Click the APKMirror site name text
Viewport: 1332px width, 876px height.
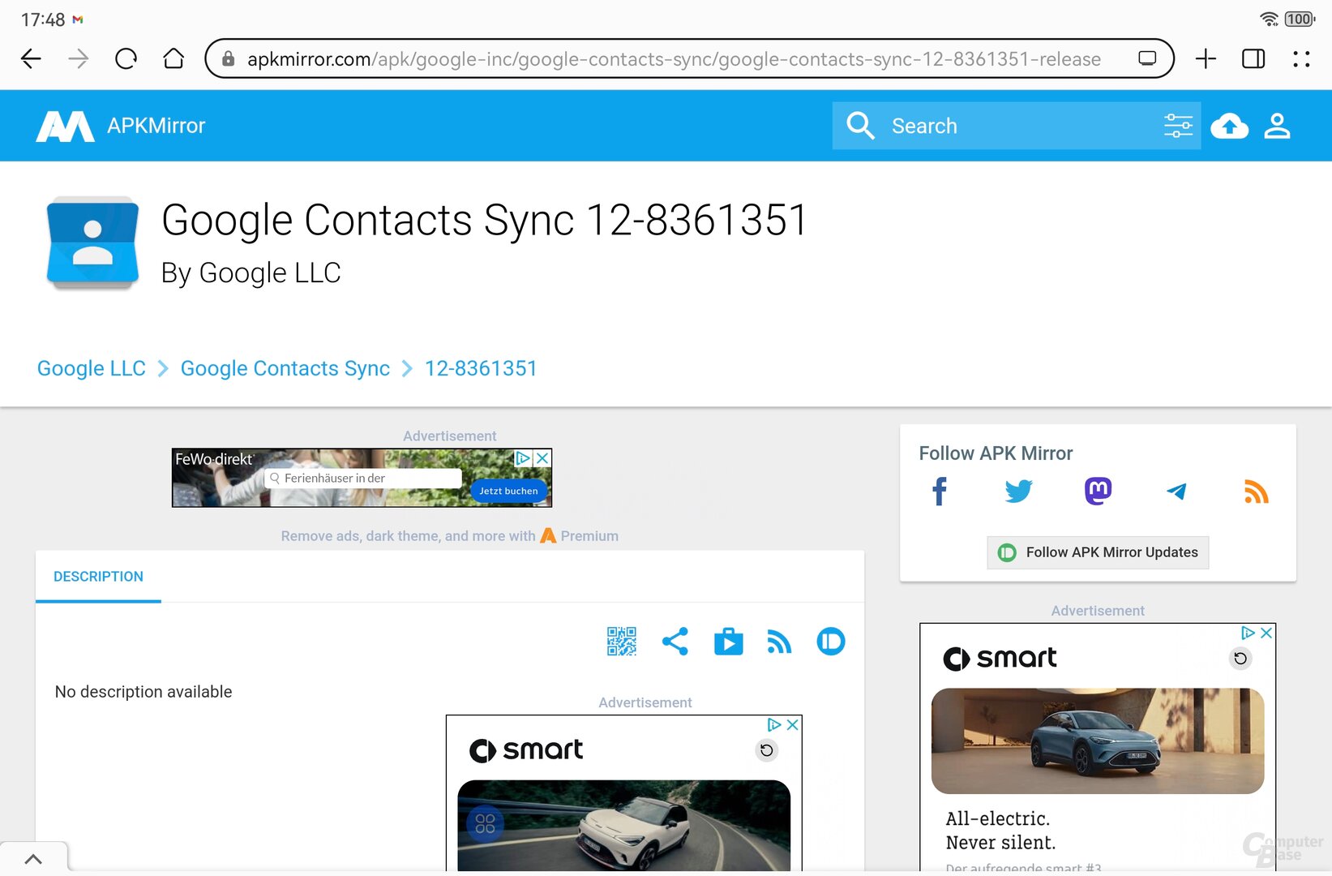pos(156,126)
